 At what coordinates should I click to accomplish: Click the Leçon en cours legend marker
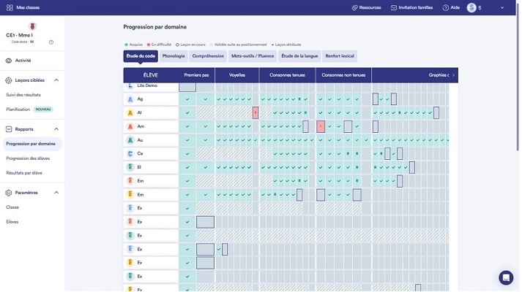pos(177,45)
